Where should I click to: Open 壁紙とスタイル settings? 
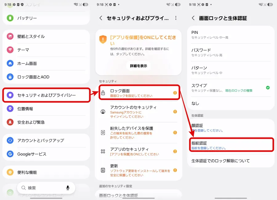tap(46, 36)
